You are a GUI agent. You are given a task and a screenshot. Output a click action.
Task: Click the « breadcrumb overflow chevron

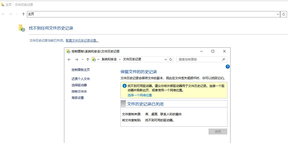(x=98, y=60)
